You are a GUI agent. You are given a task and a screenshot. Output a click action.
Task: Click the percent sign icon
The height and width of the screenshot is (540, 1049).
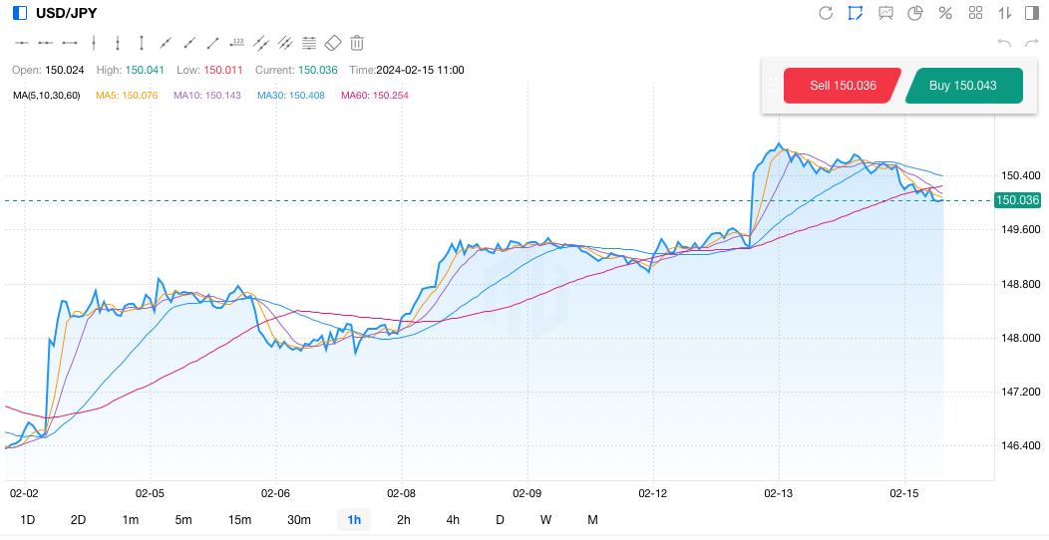(x=945, y=13)
